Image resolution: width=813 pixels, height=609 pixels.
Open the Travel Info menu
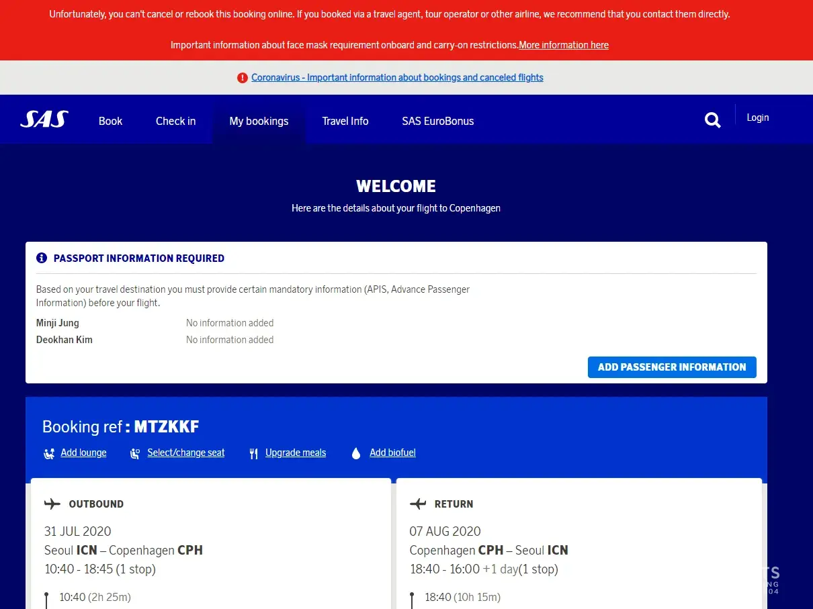point(345,121)
